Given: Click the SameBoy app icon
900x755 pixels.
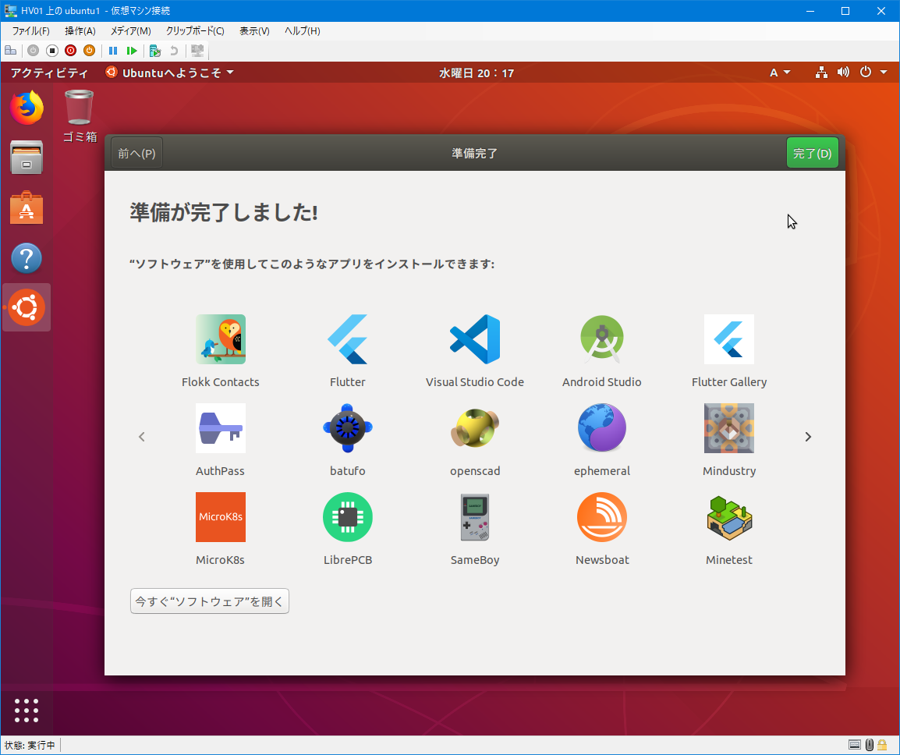Looking at the screenshot, I should (474, 517).
